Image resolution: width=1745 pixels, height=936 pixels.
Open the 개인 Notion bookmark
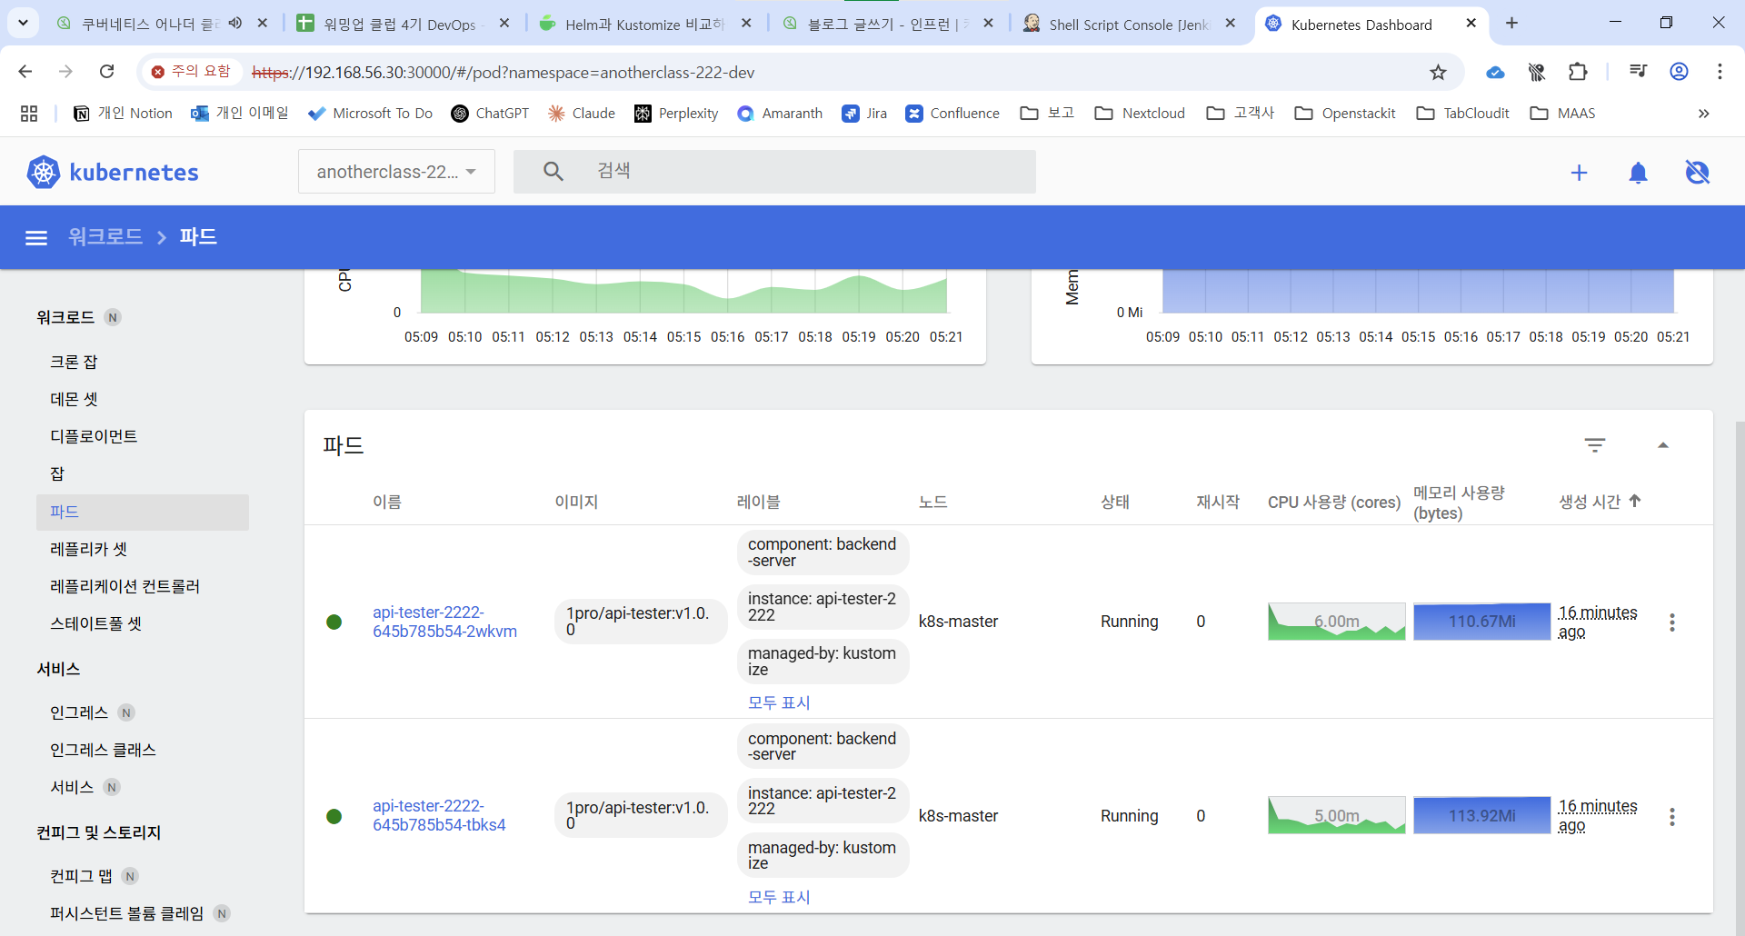pos(123,114)
